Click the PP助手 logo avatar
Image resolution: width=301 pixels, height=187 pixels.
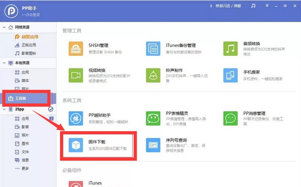pos(11,11)
